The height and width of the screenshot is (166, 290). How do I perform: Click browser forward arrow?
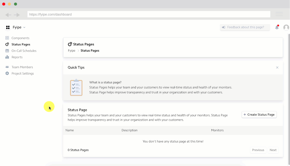tap(17, 15)
